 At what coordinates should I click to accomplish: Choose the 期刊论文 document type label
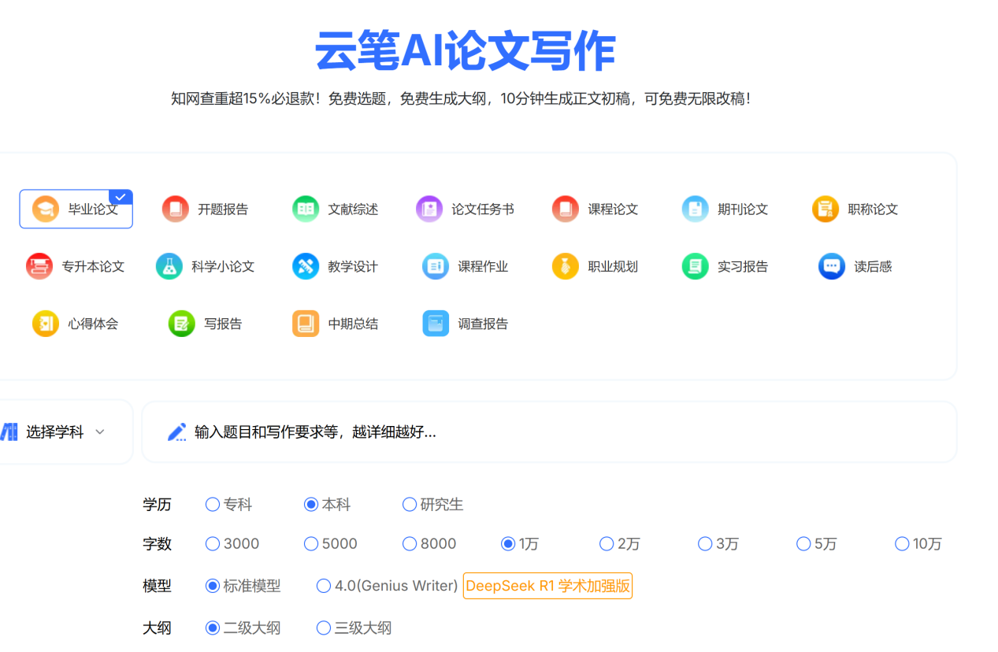(x=743, y=209)
